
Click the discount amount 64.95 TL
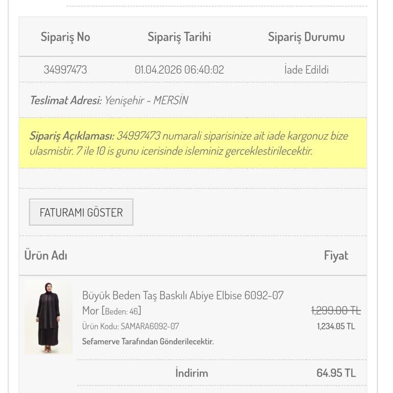pyautogui.click(x=336, y=373)
